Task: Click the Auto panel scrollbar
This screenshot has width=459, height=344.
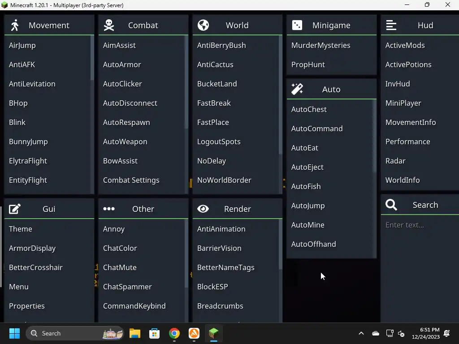Action: coord(374,136)
